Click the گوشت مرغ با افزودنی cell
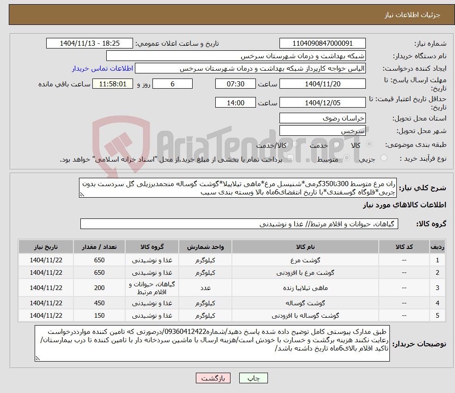The width and height of the screenshot is (455, 393). pos(305,272)
